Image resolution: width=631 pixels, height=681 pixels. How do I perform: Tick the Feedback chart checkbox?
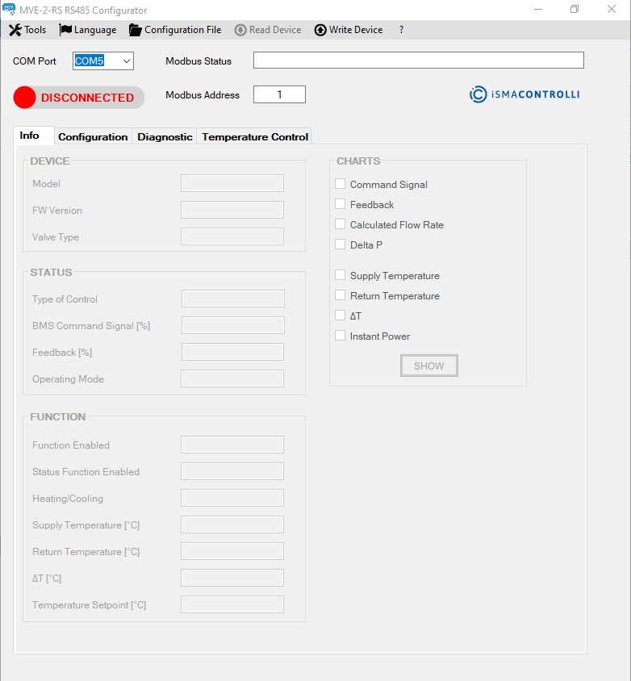(x=341, y=204)
